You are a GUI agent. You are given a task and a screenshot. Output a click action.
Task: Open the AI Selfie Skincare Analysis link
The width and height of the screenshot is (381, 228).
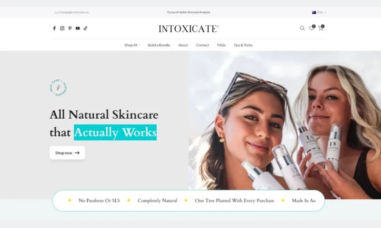[x=188, y=12]
